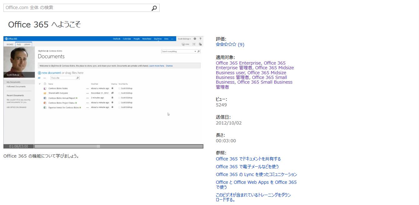
Task: Open ellipsis menu for Contoso Bistro Project Status
Action: [x=87, y=103]
